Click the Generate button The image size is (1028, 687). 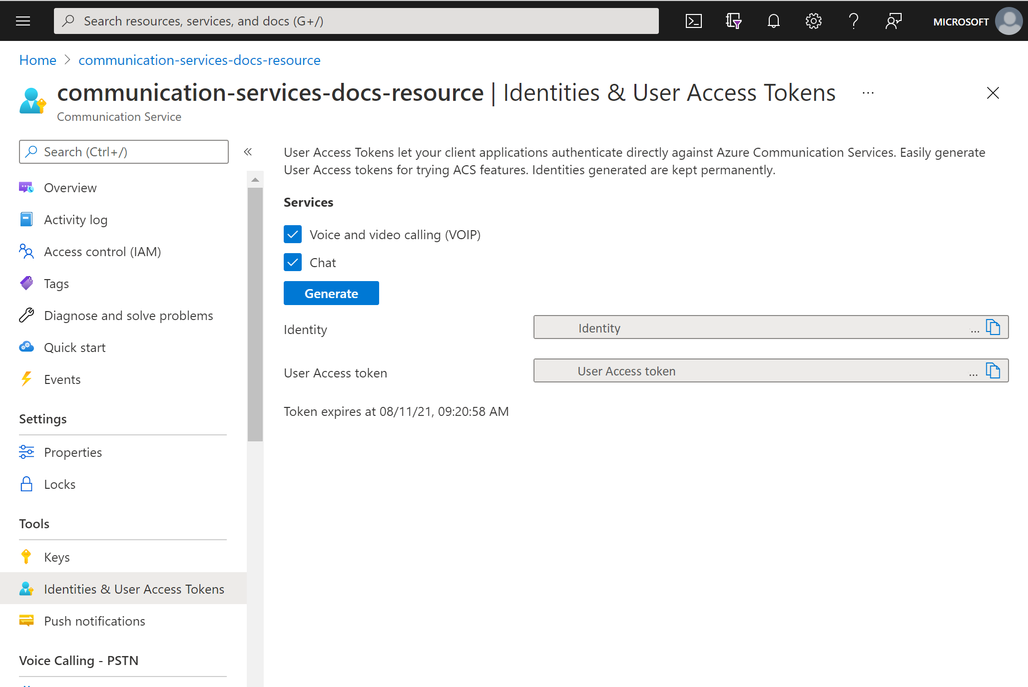(331, 293)
